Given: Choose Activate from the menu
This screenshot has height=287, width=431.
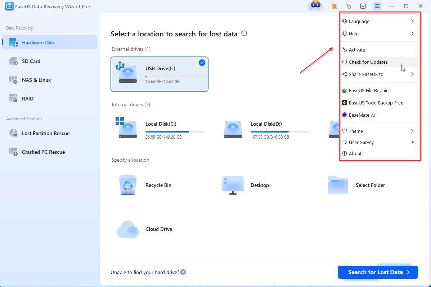Looking at the screenshot, I should click(379, 50).
